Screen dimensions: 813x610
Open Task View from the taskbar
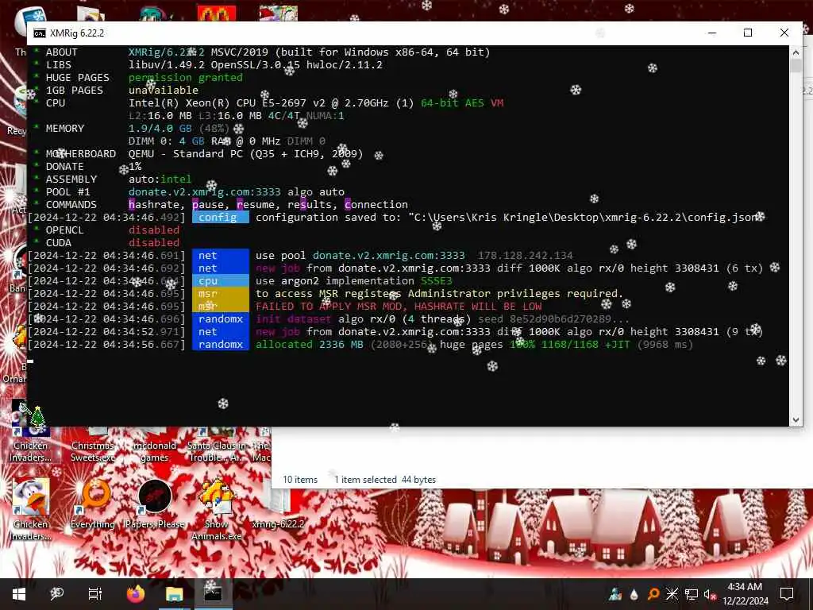95,594
